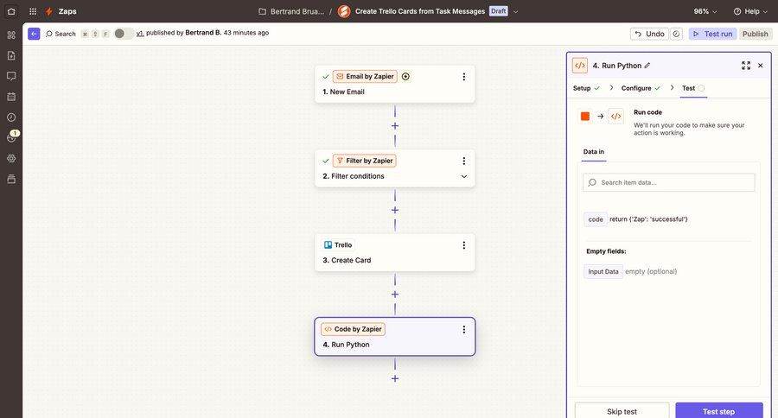This screenshot has height=418, width=778.
Task: Open the Help dropdown menu
Action: pyautogui.click(x=749, y=11)
